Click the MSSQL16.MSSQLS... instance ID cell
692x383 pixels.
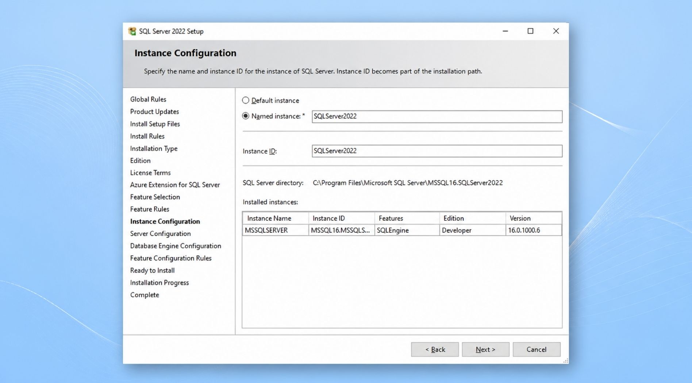tap(342, 230)
